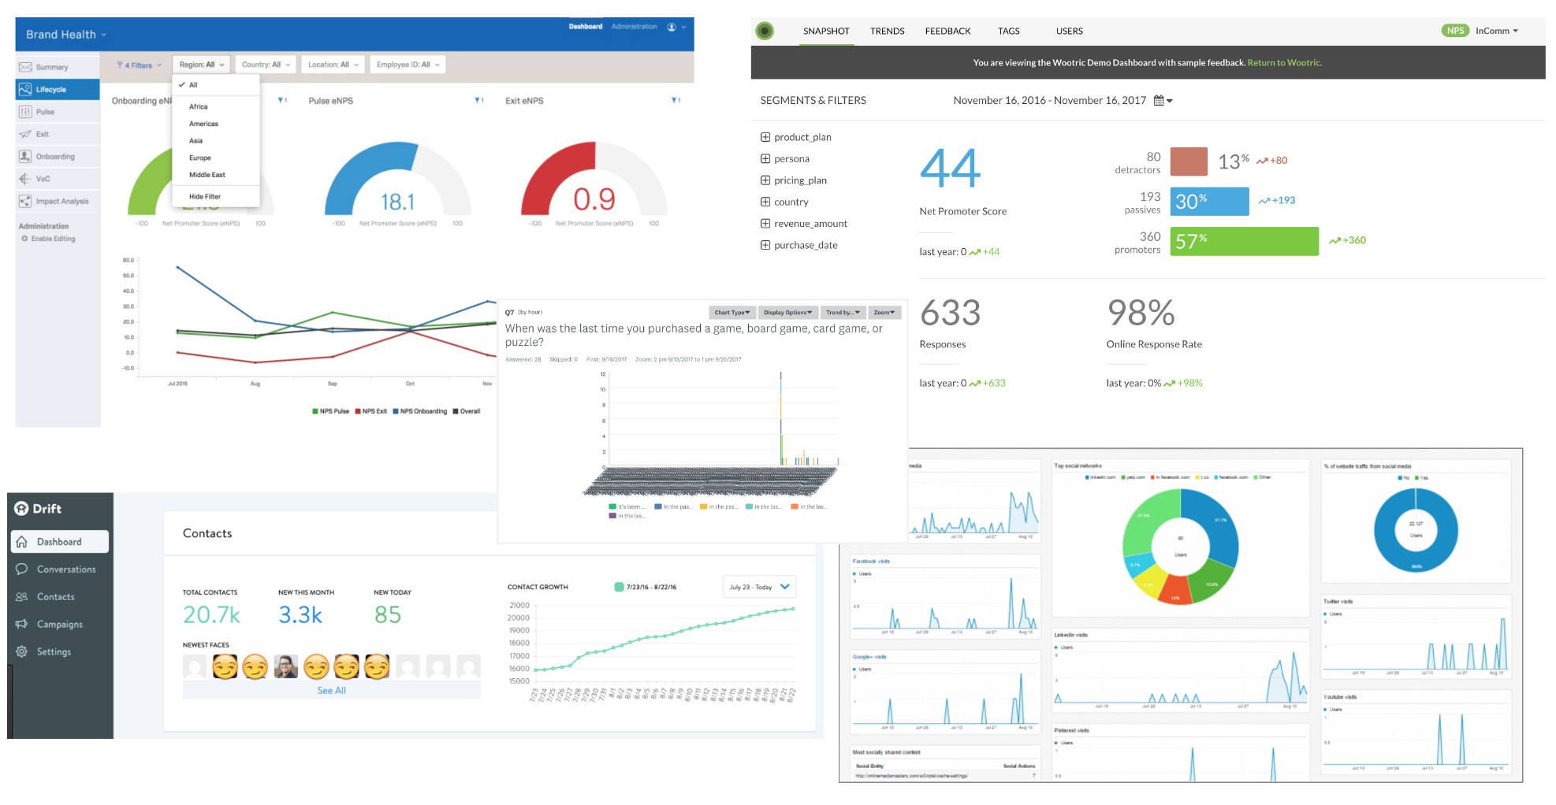Open Onboarding section in sidebar

57,156
